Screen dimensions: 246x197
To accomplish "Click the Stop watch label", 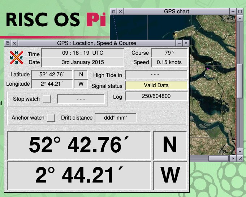I will coord(26,99).
